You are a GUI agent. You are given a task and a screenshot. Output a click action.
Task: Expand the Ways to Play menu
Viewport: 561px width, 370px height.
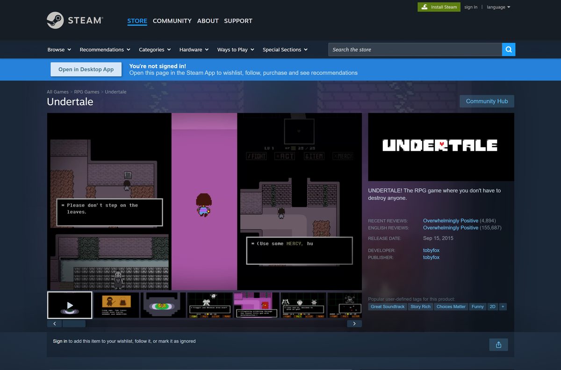[236, 50]
